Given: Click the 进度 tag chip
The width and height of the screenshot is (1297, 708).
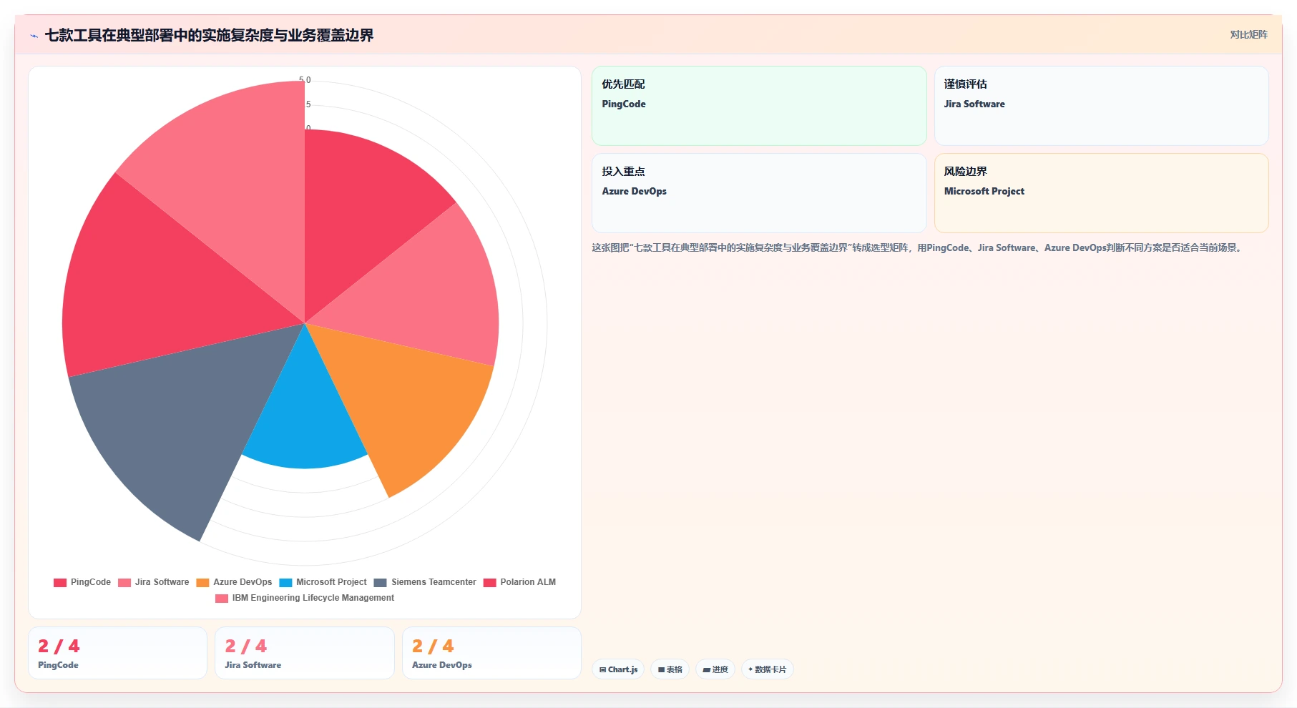Looking at the screenshot, I should click(x=715, y=669).
